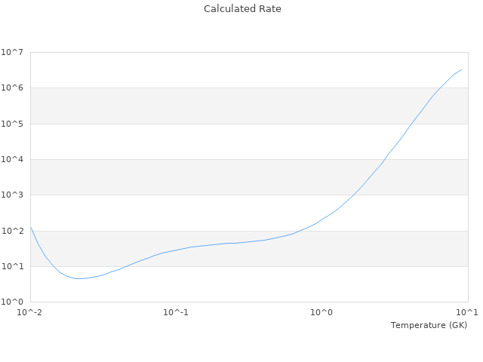Click the 10^4 vertical axis tick label

click(x=13, y=159)
